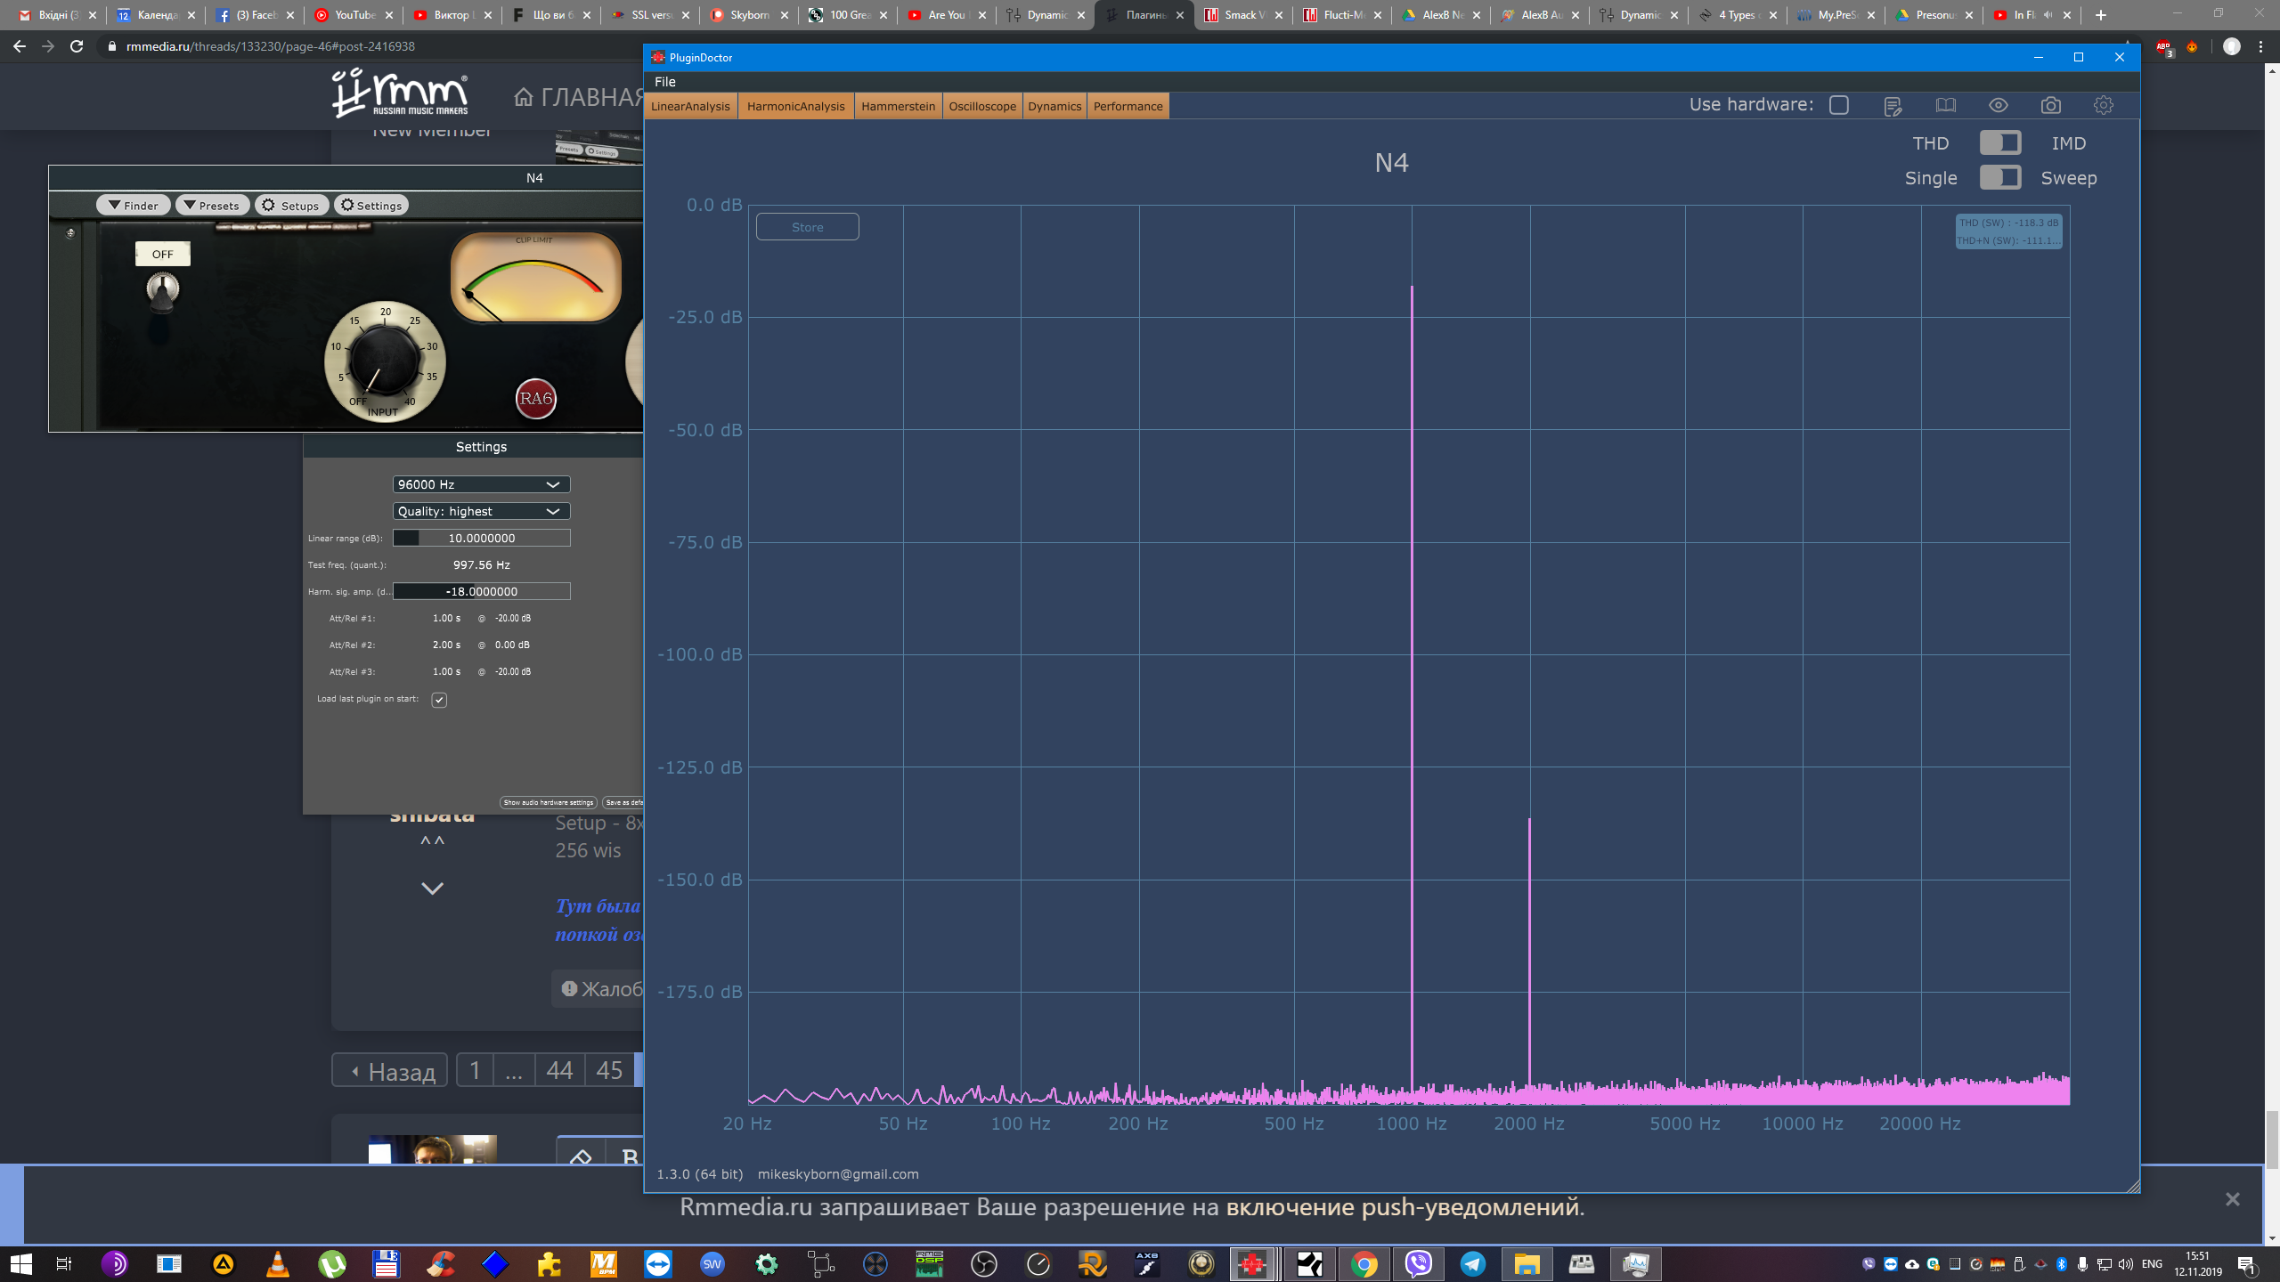Open uTorrent from the taskbar
The height and width of the screenshot is (1282, 2280).
[x=332, y=1263]
